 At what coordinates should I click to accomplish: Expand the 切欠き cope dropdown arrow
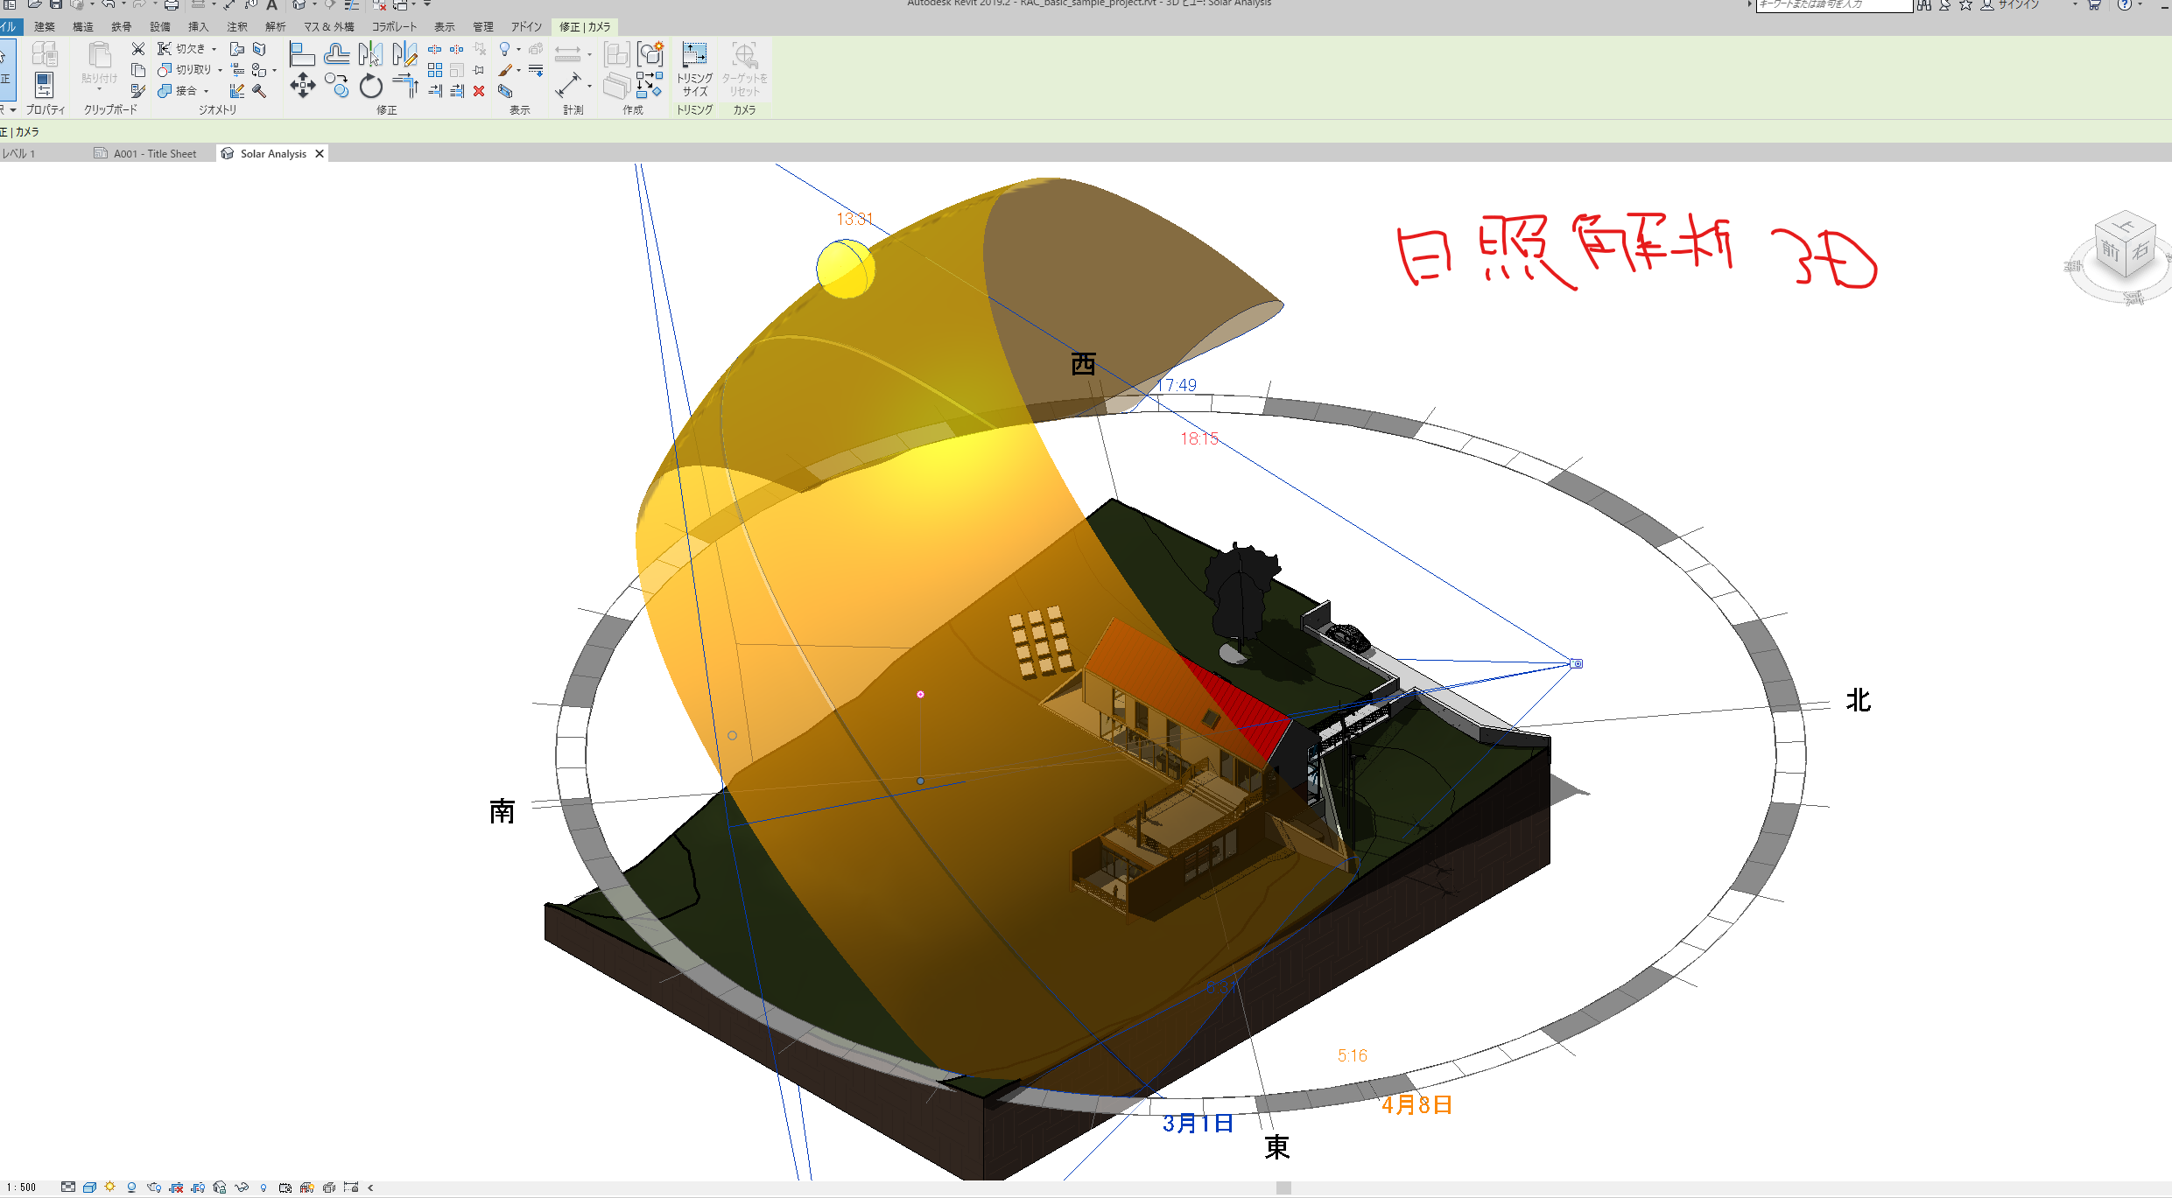(214, 49)
